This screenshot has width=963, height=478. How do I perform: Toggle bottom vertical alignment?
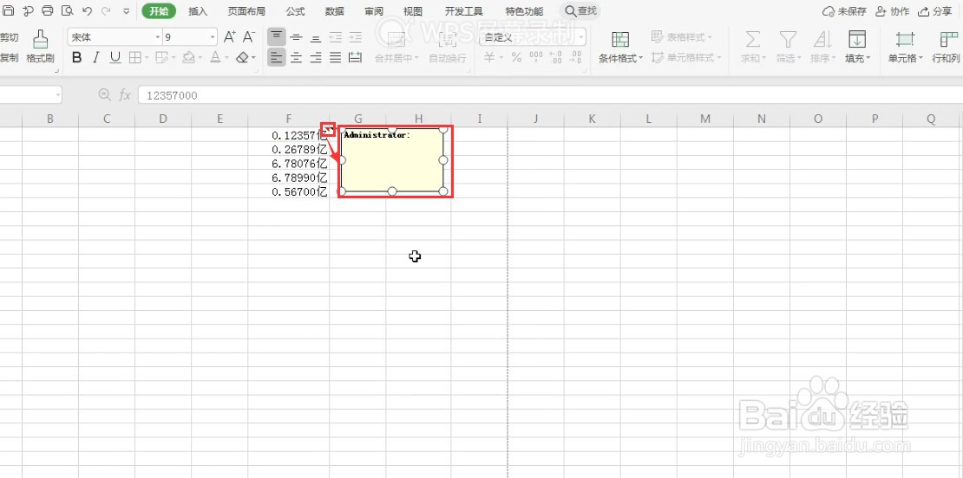click(x=316, y=36)
